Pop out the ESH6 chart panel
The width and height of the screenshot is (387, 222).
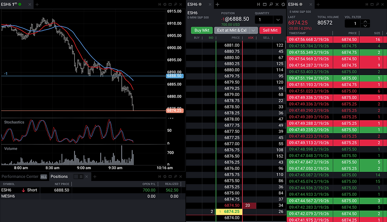(175, 4)
